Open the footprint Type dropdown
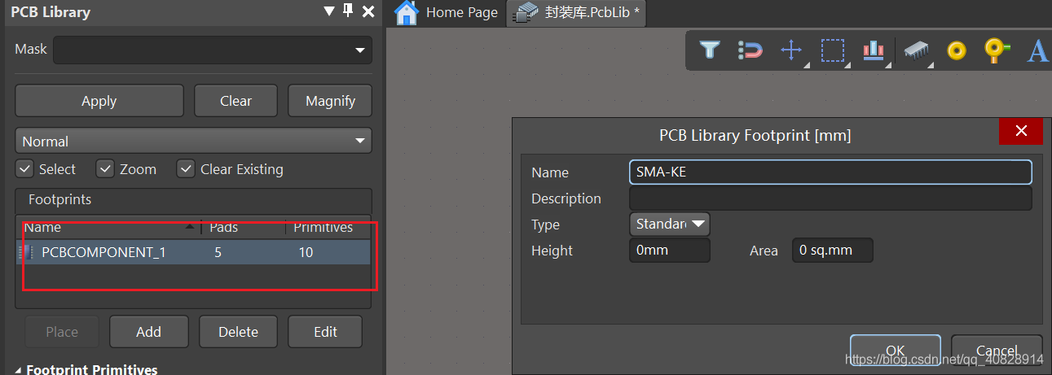This screenshot has width=1052, height=375. (669, 224)
